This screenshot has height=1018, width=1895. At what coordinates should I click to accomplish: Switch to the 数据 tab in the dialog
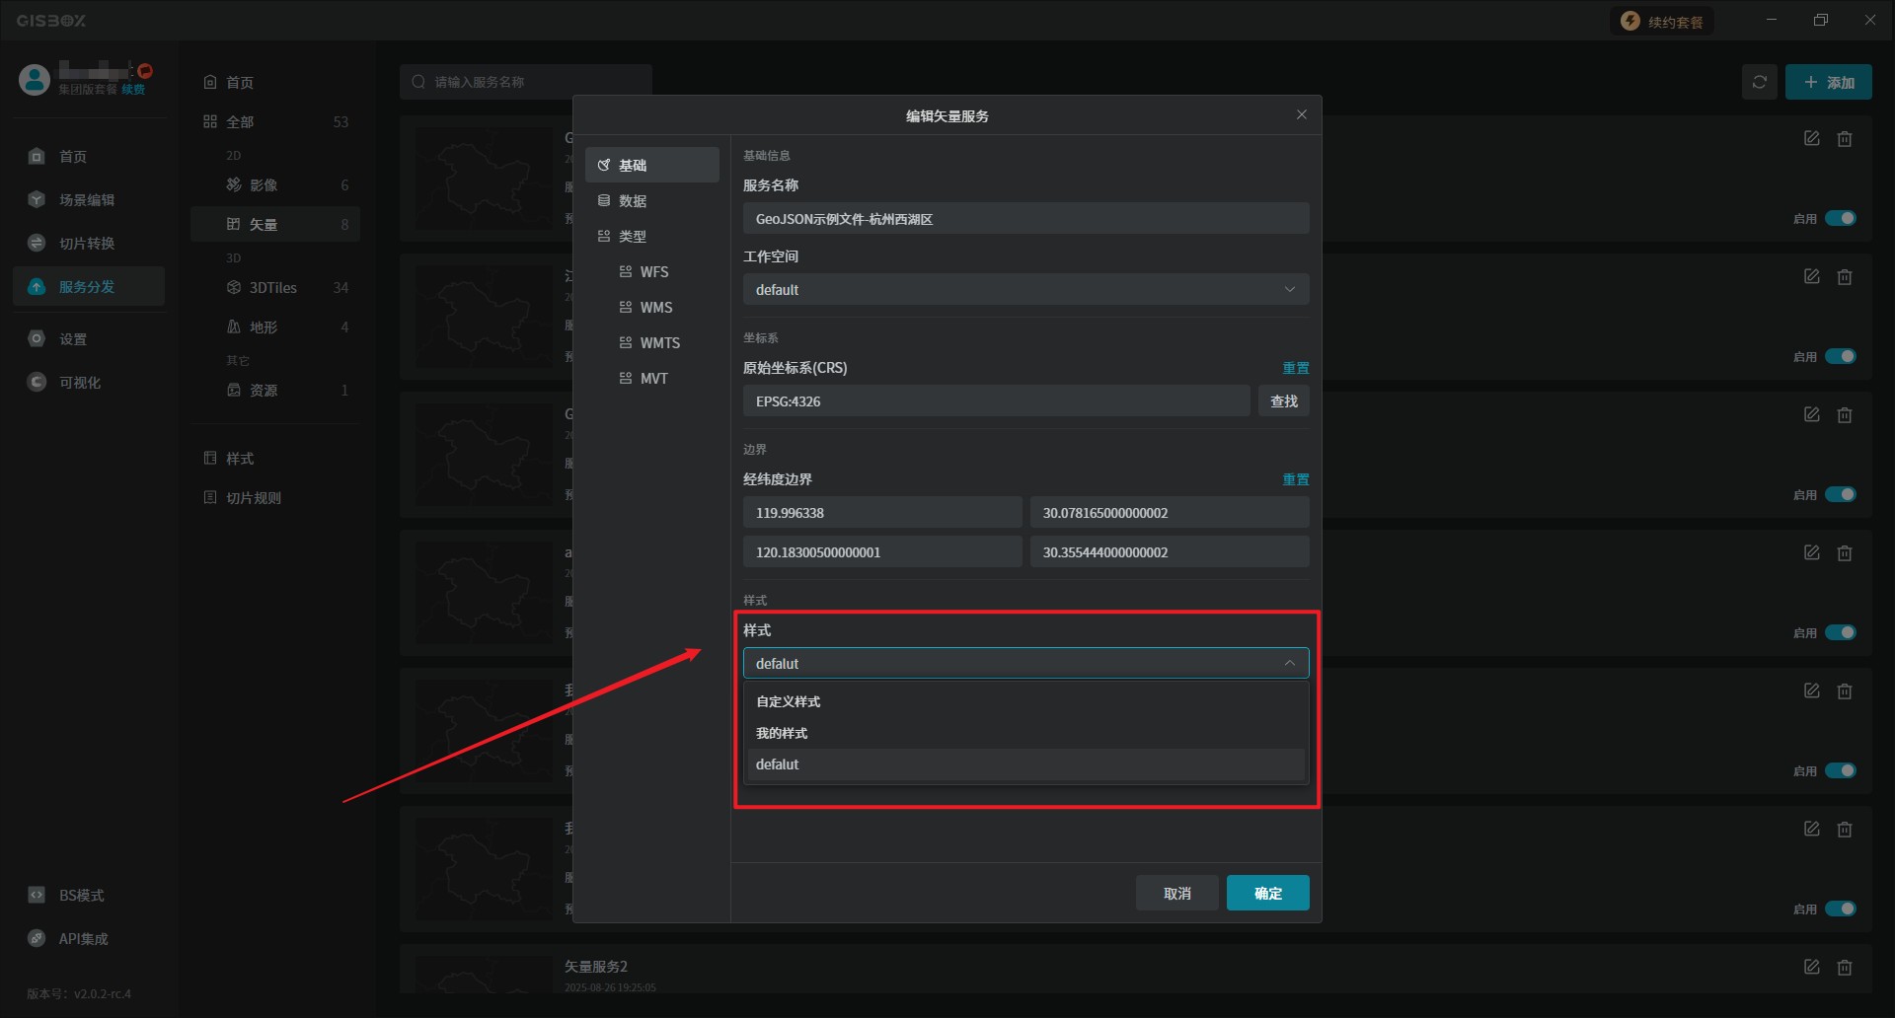tap(633, 201)
